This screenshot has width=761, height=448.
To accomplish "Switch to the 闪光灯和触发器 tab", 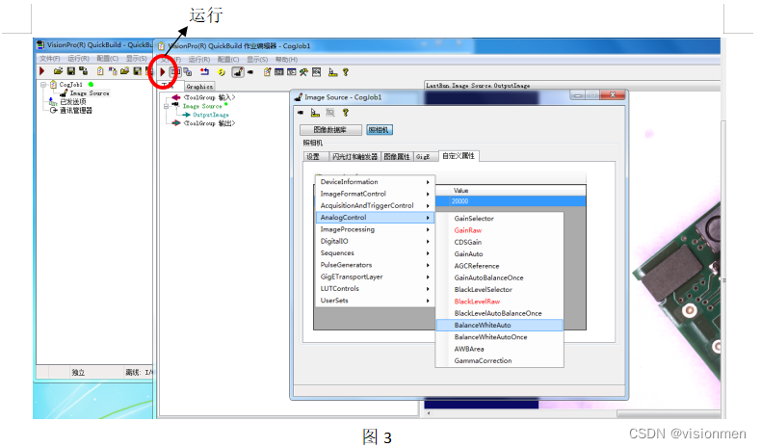I will pyautogui.click(x=354, y=156).
